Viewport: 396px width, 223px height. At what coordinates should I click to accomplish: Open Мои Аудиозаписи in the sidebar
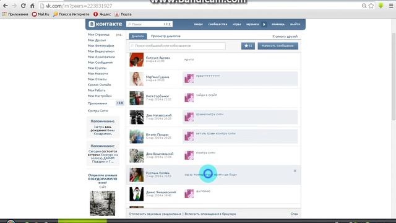[x=101, y=57]
